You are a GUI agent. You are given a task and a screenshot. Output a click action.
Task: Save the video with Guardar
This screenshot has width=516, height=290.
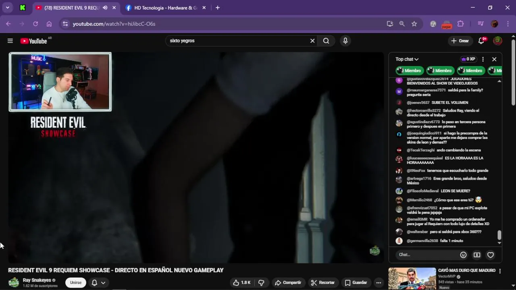coord(356,283)
